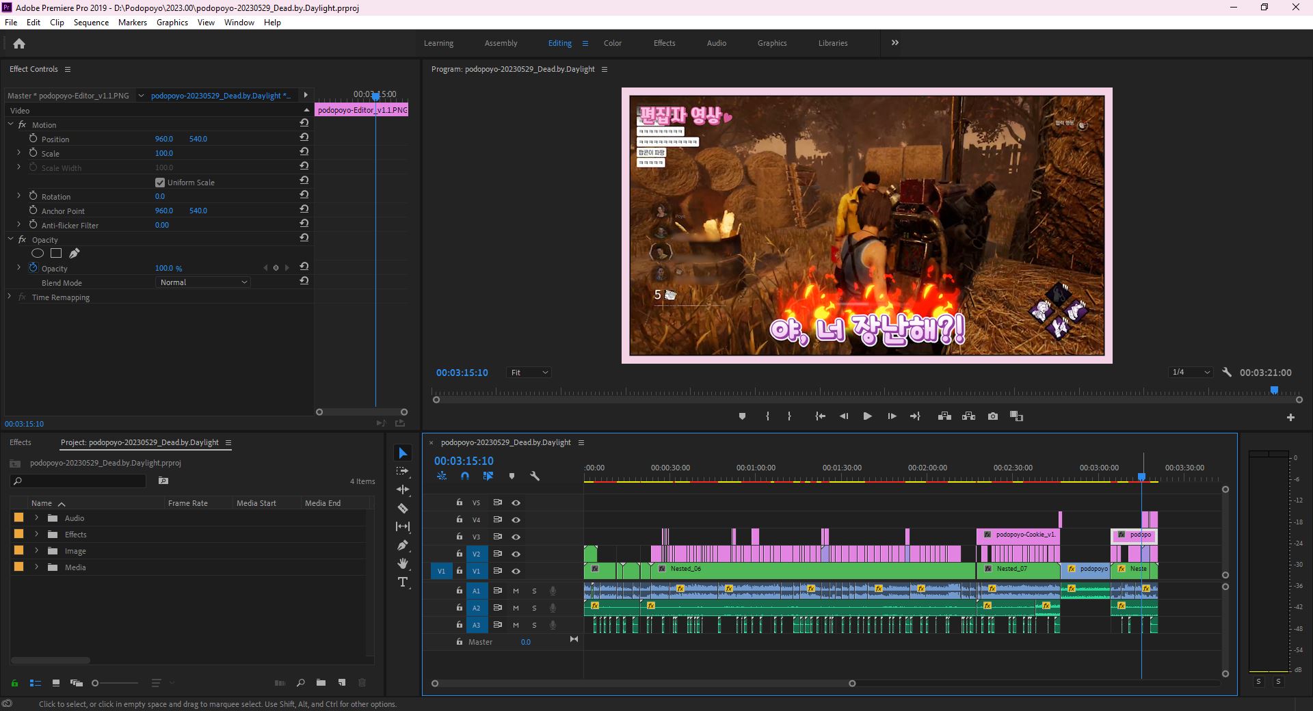Toggle V4 track lock
This screenshot has height=711, width=1313.
click(x=460, y=520)
